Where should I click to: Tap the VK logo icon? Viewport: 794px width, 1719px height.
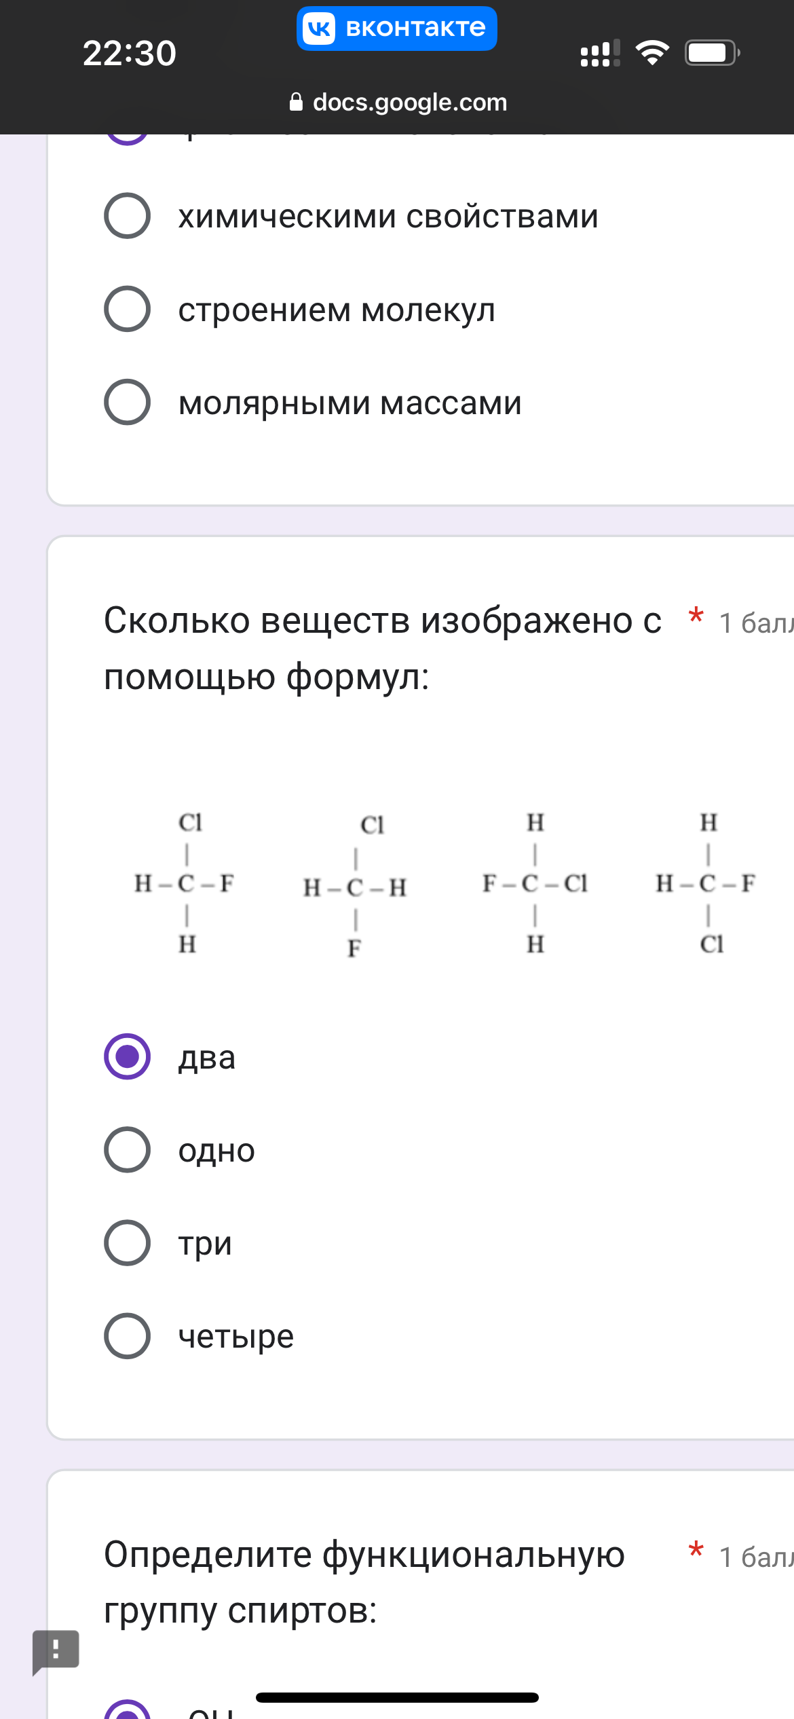pyautogui.click(x=319, y=29)
